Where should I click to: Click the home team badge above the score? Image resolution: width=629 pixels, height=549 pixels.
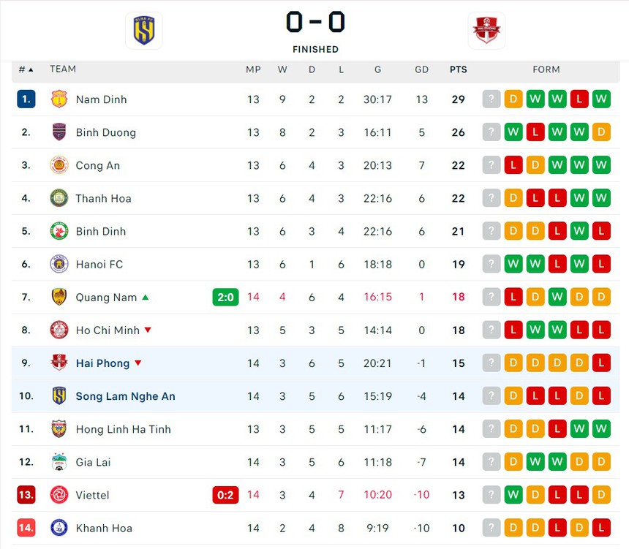[x=144, y=31]
